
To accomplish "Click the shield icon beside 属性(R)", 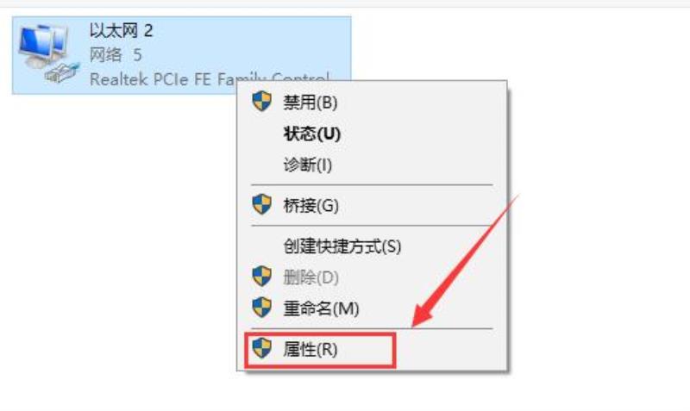I will coord(262,348).
